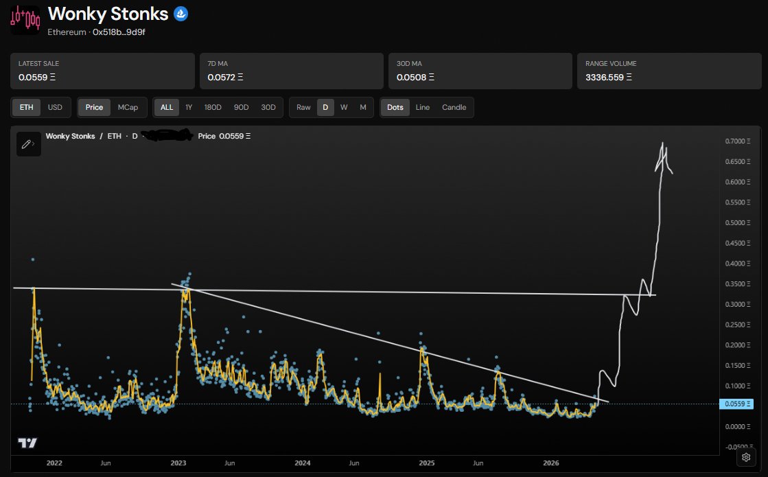768x477 pixels.
Task: Select the Price metric option
Action: [94, 107]
